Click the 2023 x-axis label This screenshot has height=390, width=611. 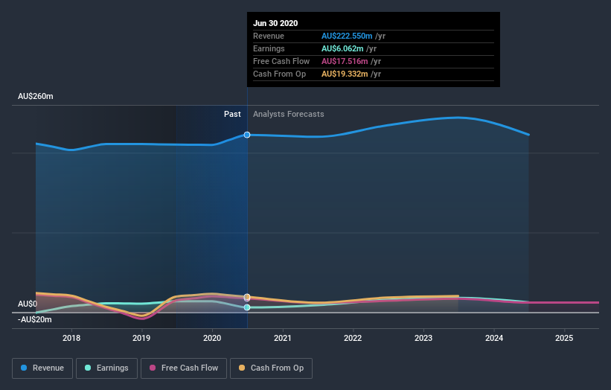tap(423, 338)
